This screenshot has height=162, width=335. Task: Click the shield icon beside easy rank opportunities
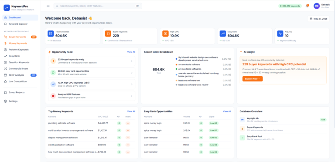click(x=53, y=72)
